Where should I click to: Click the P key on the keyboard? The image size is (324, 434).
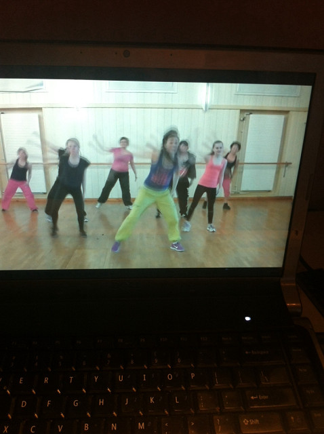pyautogui.click(x=193, y=376)
